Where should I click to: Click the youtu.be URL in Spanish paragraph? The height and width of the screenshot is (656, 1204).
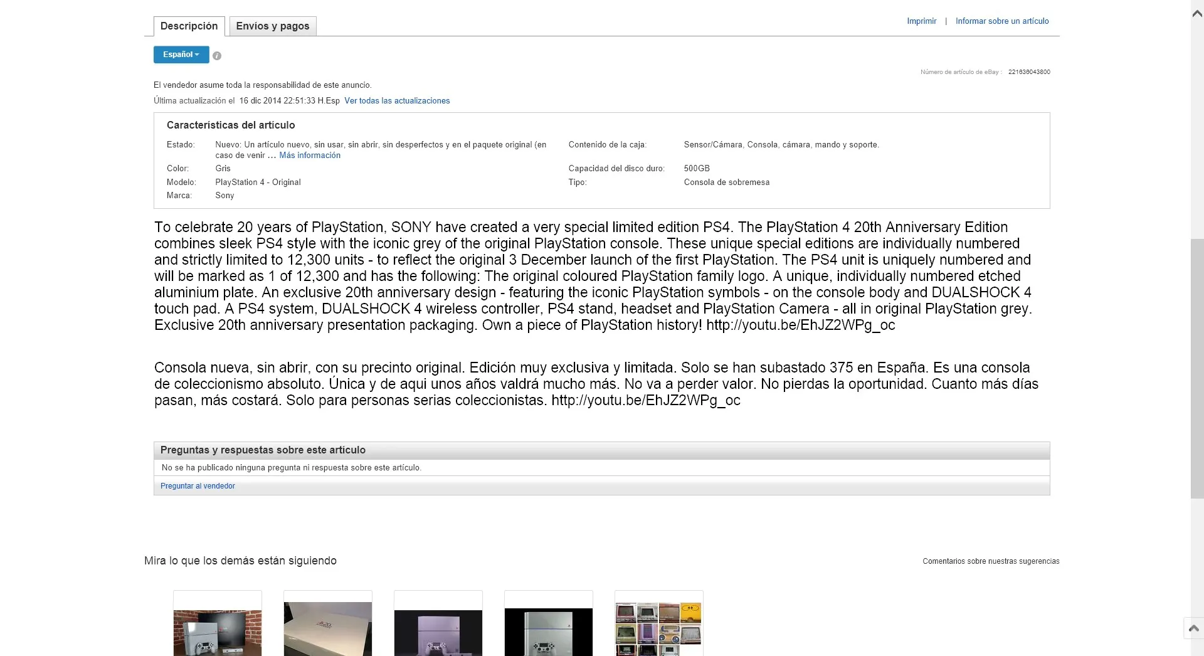pyautogui.click(x=646, y=400)
